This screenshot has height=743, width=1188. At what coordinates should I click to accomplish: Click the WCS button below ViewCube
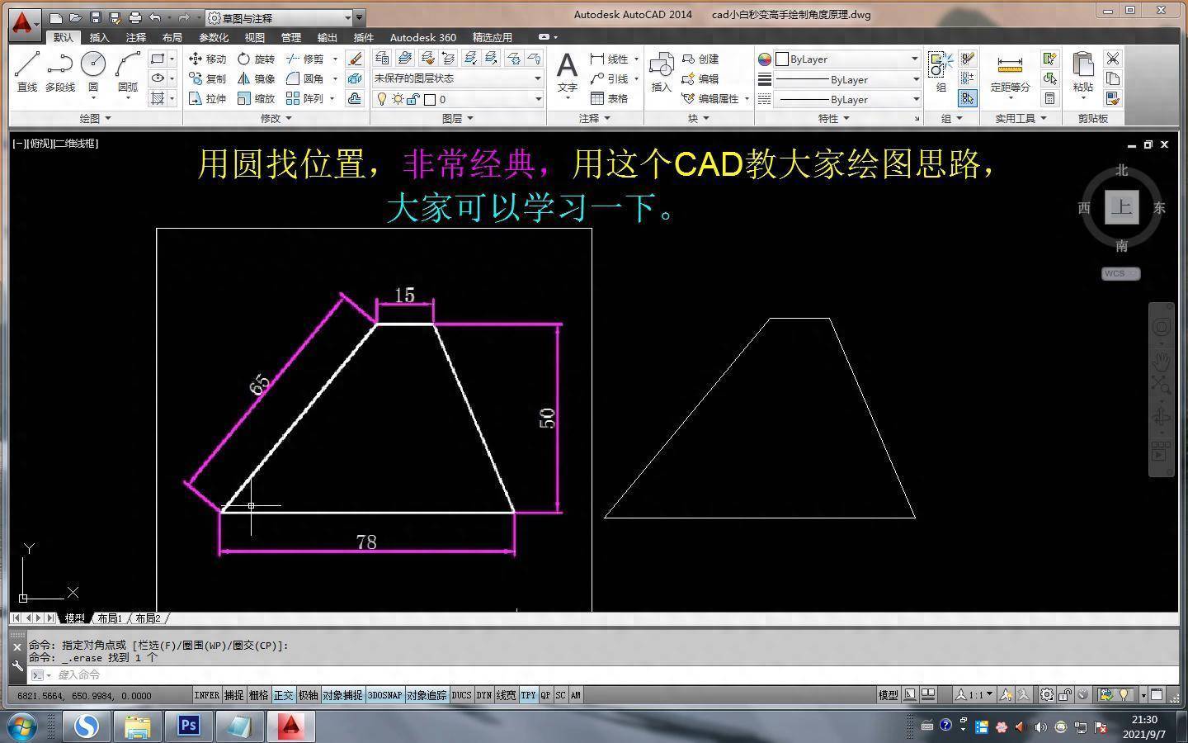click(x=1120, y=273)
